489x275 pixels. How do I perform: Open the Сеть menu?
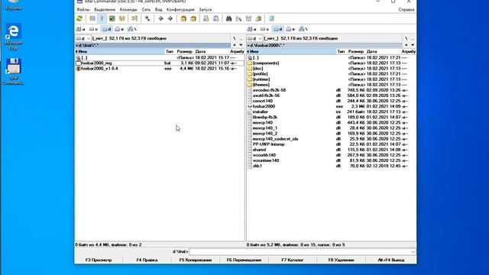tap(146, 10)
